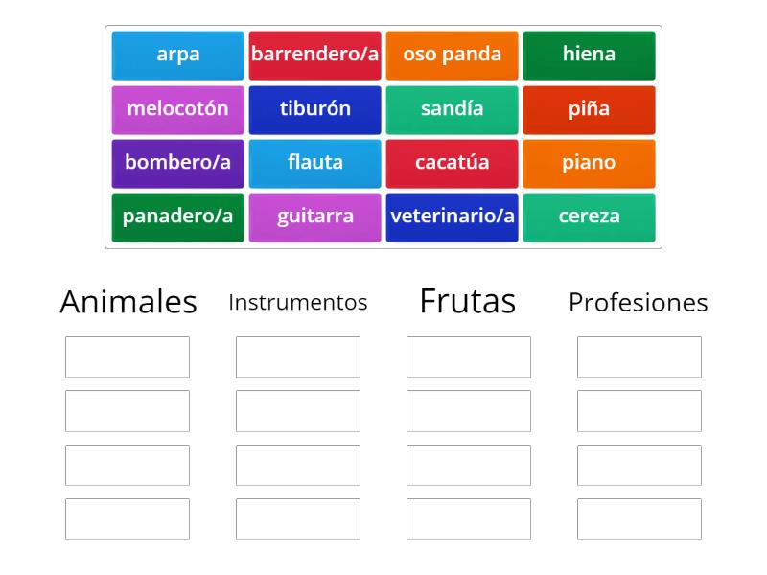
Task: Click the blue "arpa" word tile
Action: [177, 55]
